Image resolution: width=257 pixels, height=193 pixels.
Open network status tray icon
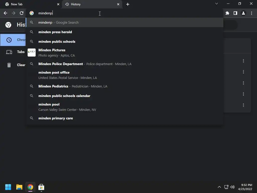226,187
